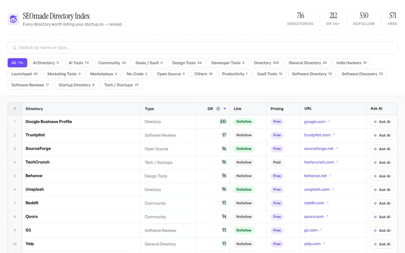
Task: Click Ask AI for Quora row
Action: click(x=382, y=217)
